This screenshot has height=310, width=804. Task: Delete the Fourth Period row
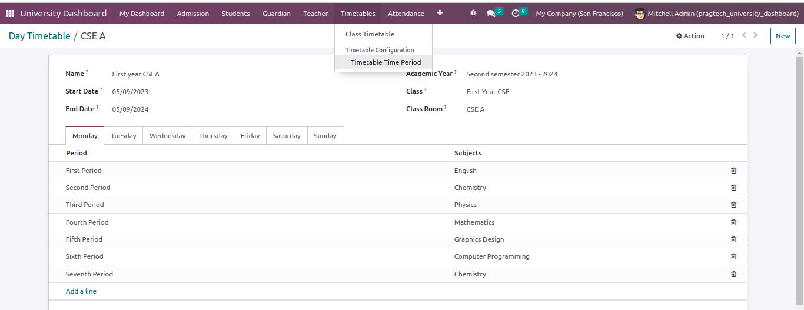pyautogui.click(x=733, y=222)
